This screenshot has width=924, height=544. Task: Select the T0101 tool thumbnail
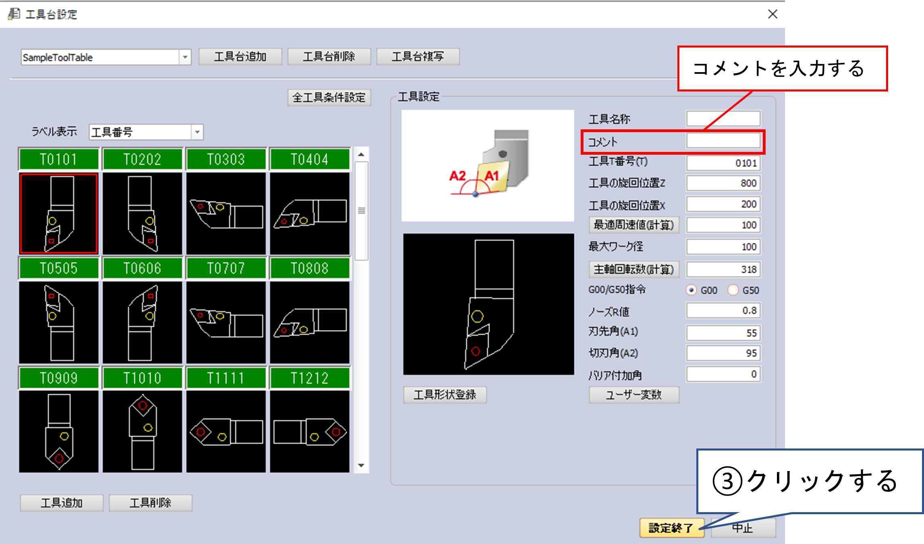[59, 214]
